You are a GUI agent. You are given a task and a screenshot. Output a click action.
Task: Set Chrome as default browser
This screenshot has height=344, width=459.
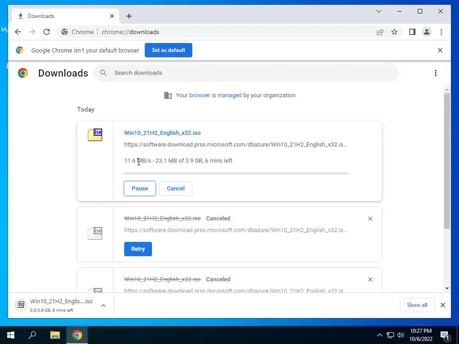click(169, 50)
